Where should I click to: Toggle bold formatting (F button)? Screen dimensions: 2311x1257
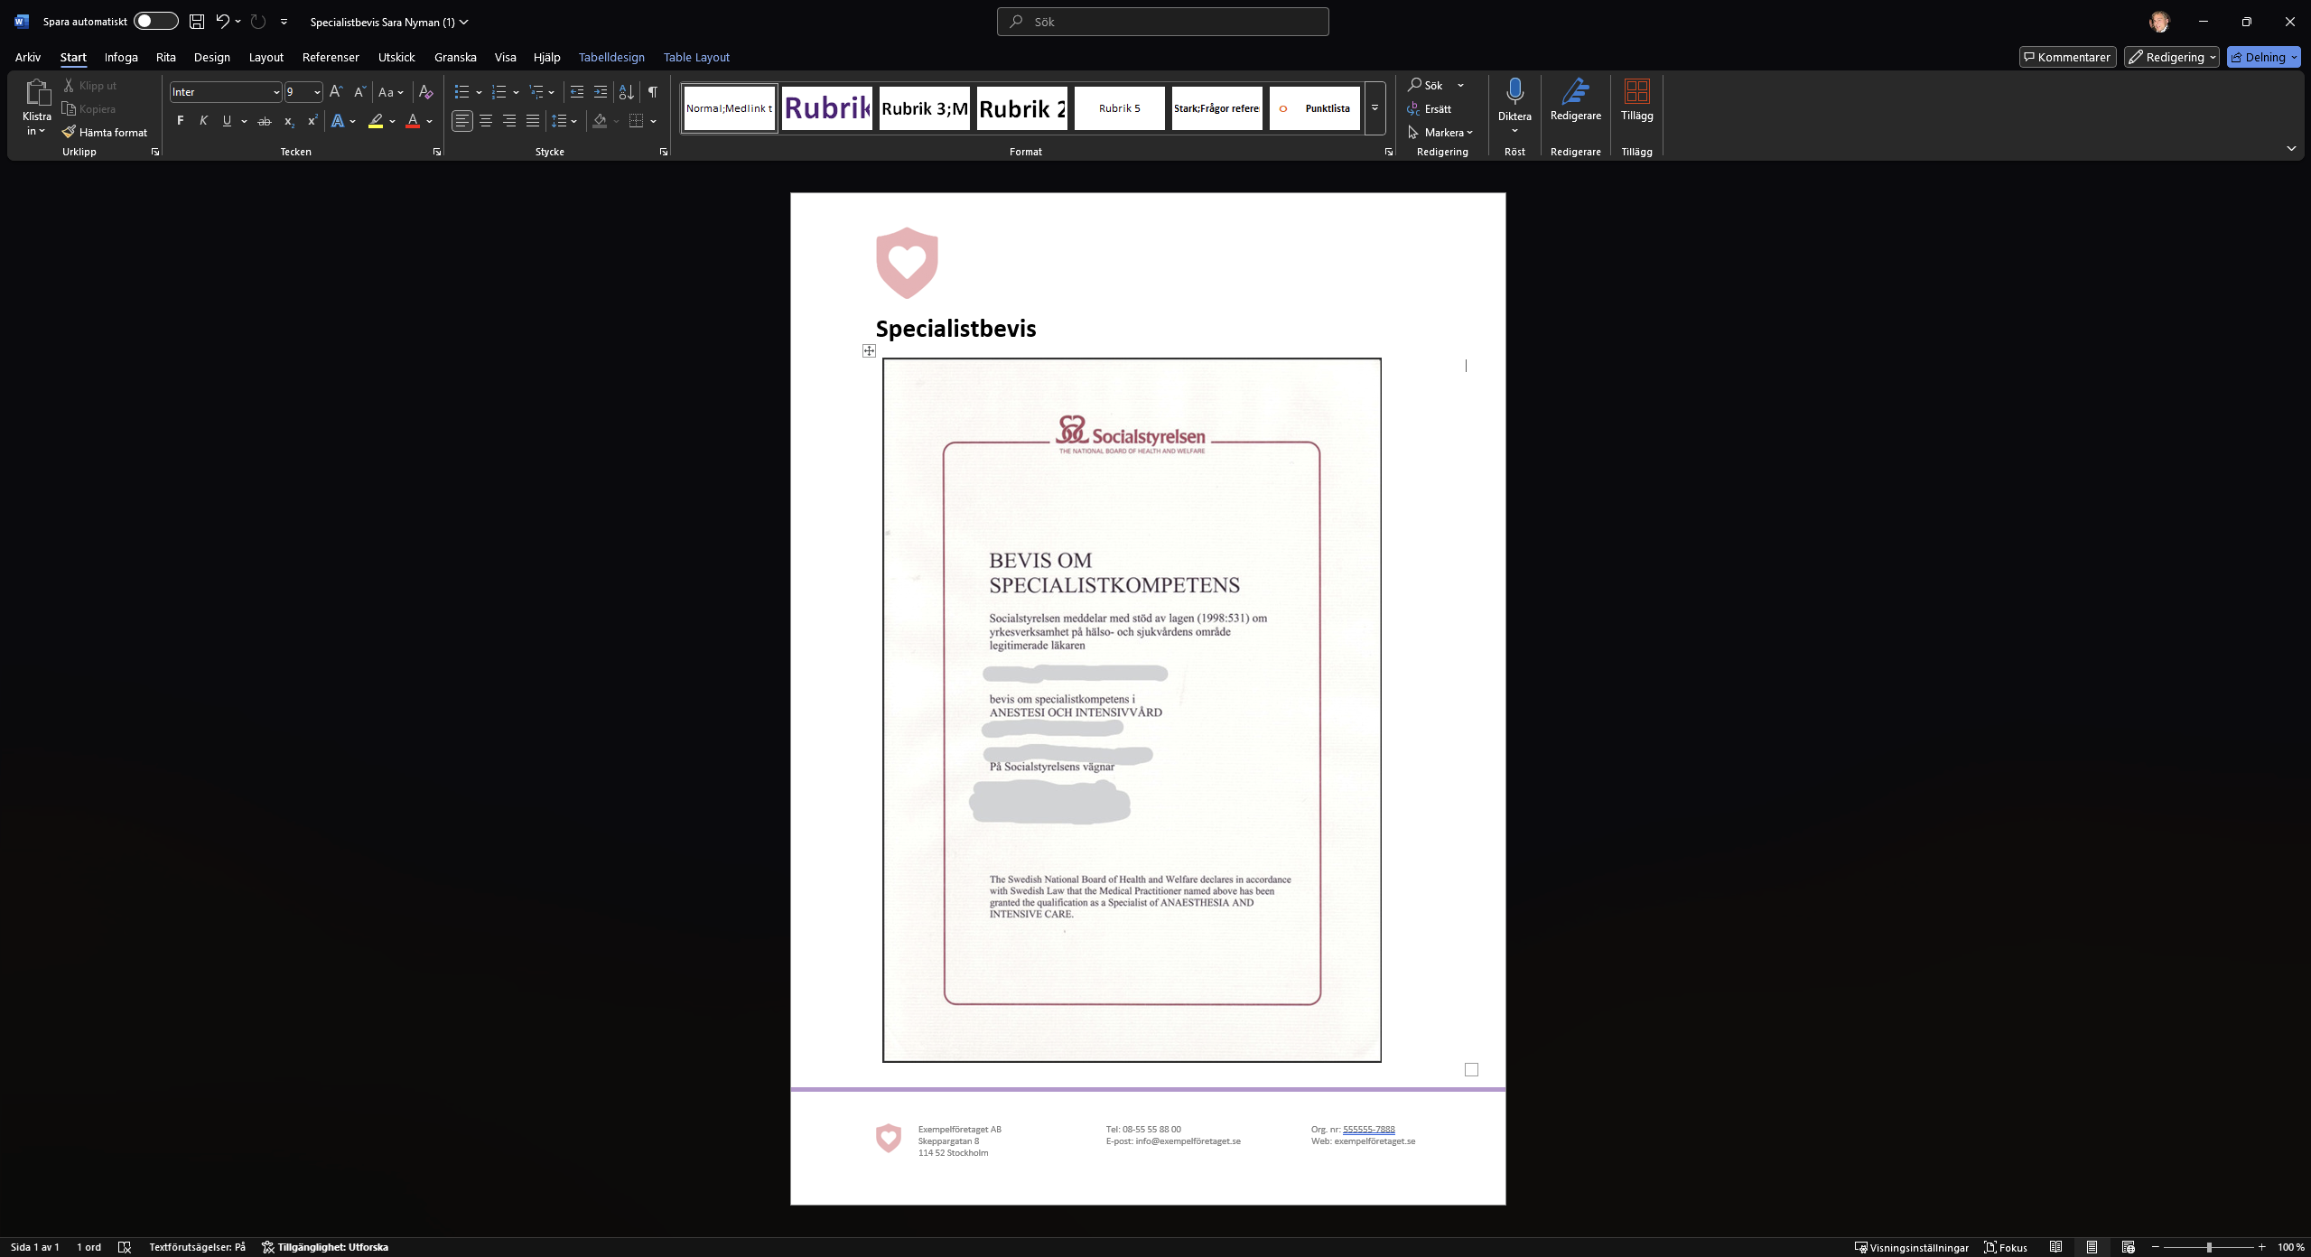click(x=180, y=121)
